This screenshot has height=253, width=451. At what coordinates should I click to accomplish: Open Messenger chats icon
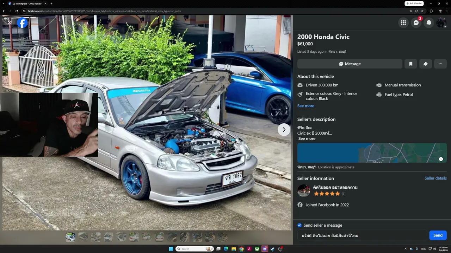click(x=416, y=22)
